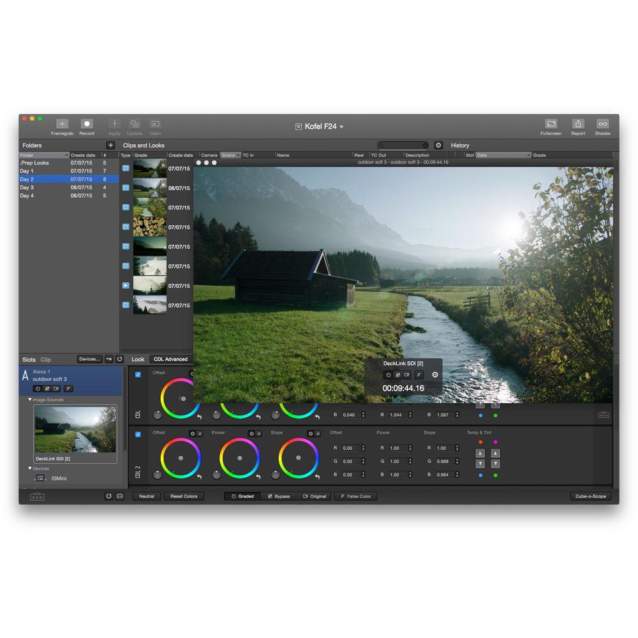638x638 pixels.
Task: Click the Cube-o-Scope button
Action: coord(590,496)
